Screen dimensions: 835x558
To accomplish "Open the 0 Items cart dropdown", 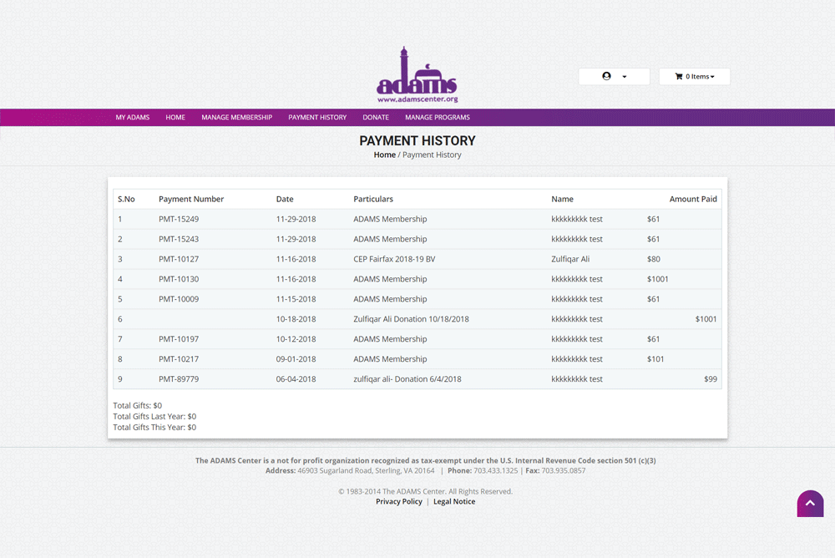I will (695, 76).
